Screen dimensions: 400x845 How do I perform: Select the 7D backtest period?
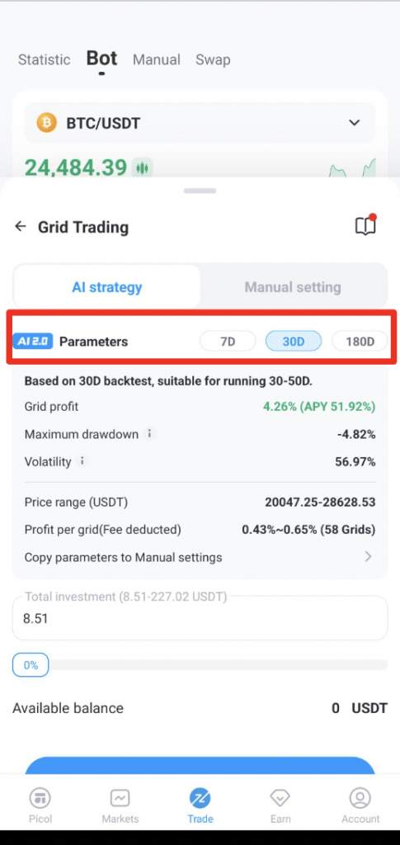tap(228, 342)
